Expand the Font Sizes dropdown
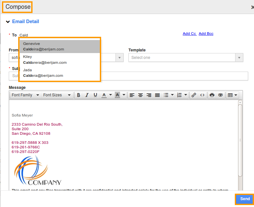The image size is (254, 207). coord(57,95)
